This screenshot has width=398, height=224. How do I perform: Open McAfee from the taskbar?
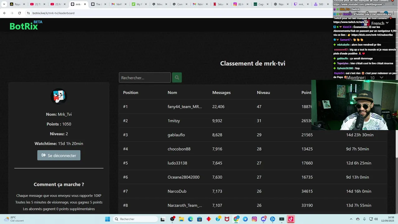click(227, 219)
